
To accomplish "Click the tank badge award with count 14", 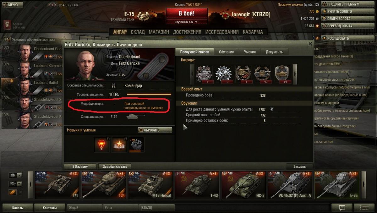I will 283,74.
